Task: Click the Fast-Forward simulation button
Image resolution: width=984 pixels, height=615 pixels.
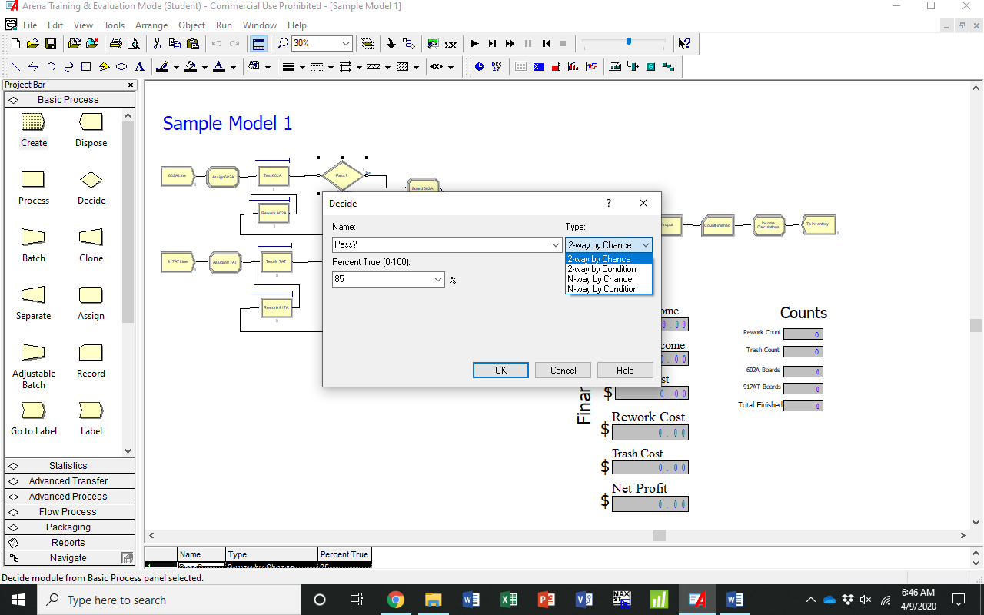Action: point(510,44)
